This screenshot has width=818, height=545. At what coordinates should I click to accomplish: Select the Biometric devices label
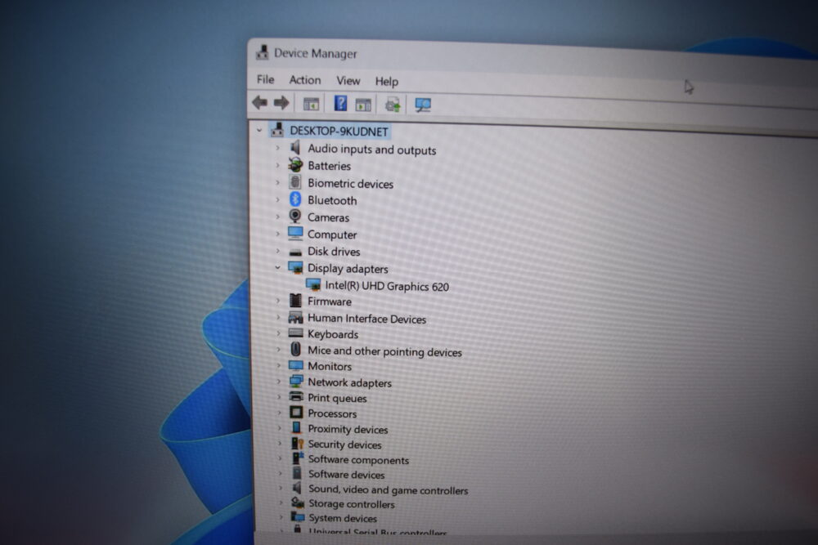(350, 183)
